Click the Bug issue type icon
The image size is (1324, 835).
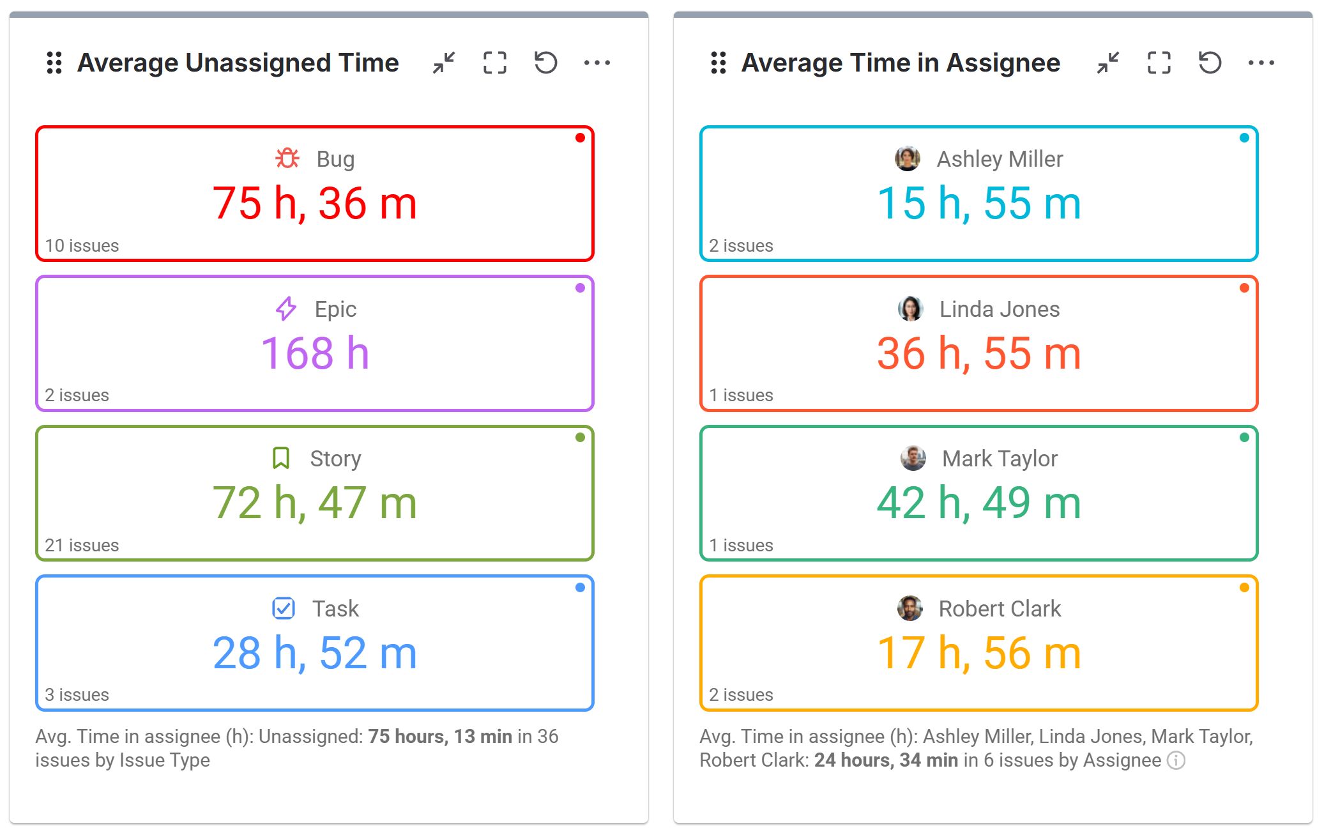[286, 158]
